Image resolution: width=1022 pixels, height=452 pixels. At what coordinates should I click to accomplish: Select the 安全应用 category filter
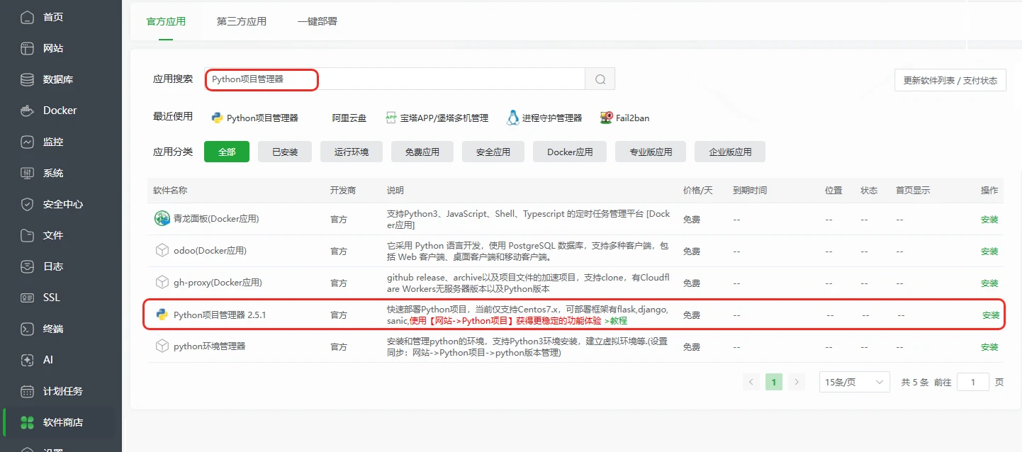click(x=493, y=152)
